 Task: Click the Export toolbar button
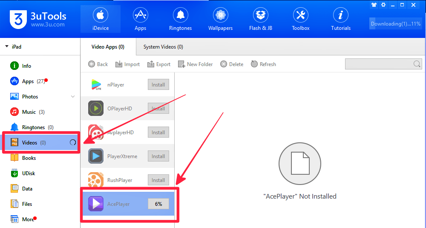coord(158,64)
